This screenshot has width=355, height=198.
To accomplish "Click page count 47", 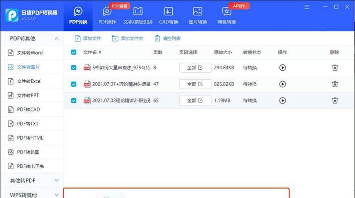I will coord(156,84).
